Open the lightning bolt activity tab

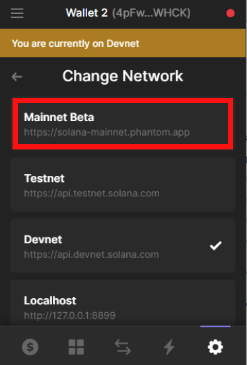(x=169, y=347)
